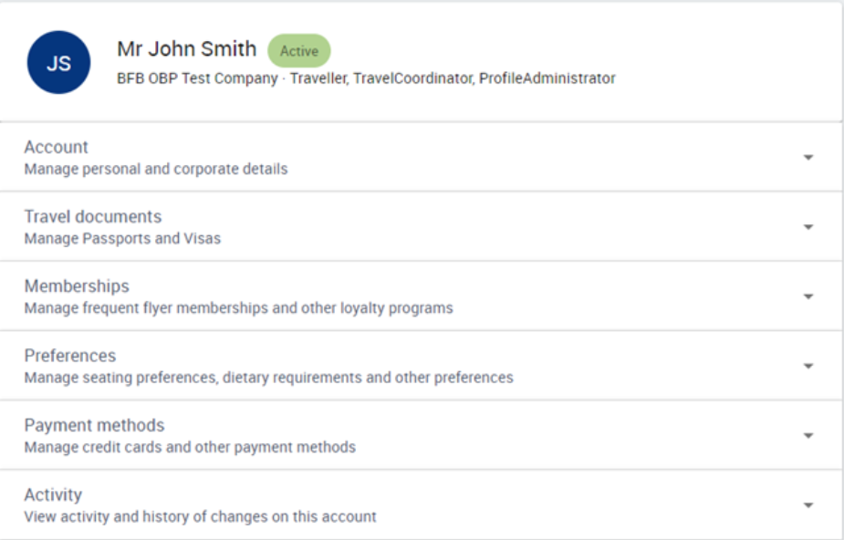The width and height of the screenshot is (844, 540).
Task: Click the 'Manage personal and corporate details' text
Action: coord(156,169)
